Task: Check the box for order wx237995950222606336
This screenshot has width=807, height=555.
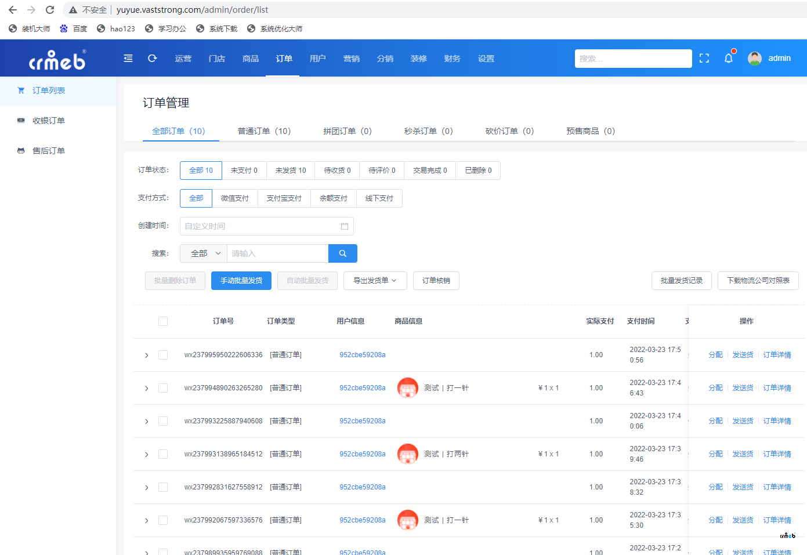Action: pos(163,355)
